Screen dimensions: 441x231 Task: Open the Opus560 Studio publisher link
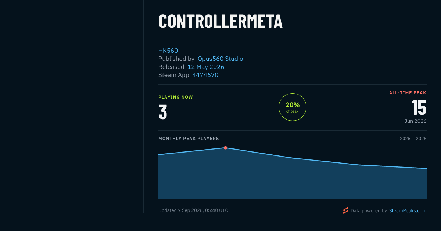[x=220, y=59]
